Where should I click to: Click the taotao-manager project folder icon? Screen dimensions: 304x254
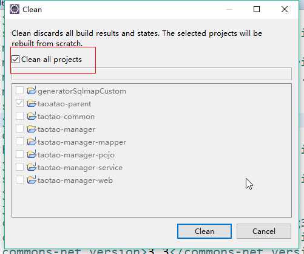(x=32, y=129)
